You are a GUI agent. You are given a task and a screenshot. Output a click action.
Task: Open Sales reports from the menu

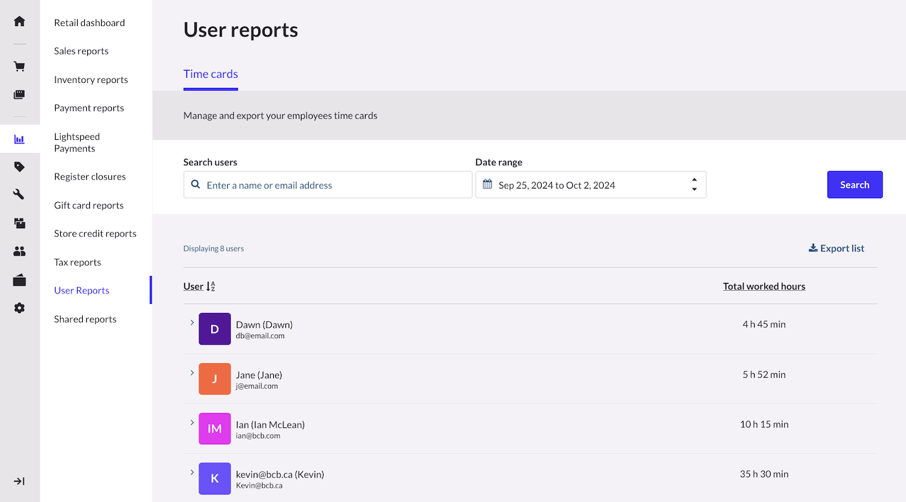coord(81,51)
